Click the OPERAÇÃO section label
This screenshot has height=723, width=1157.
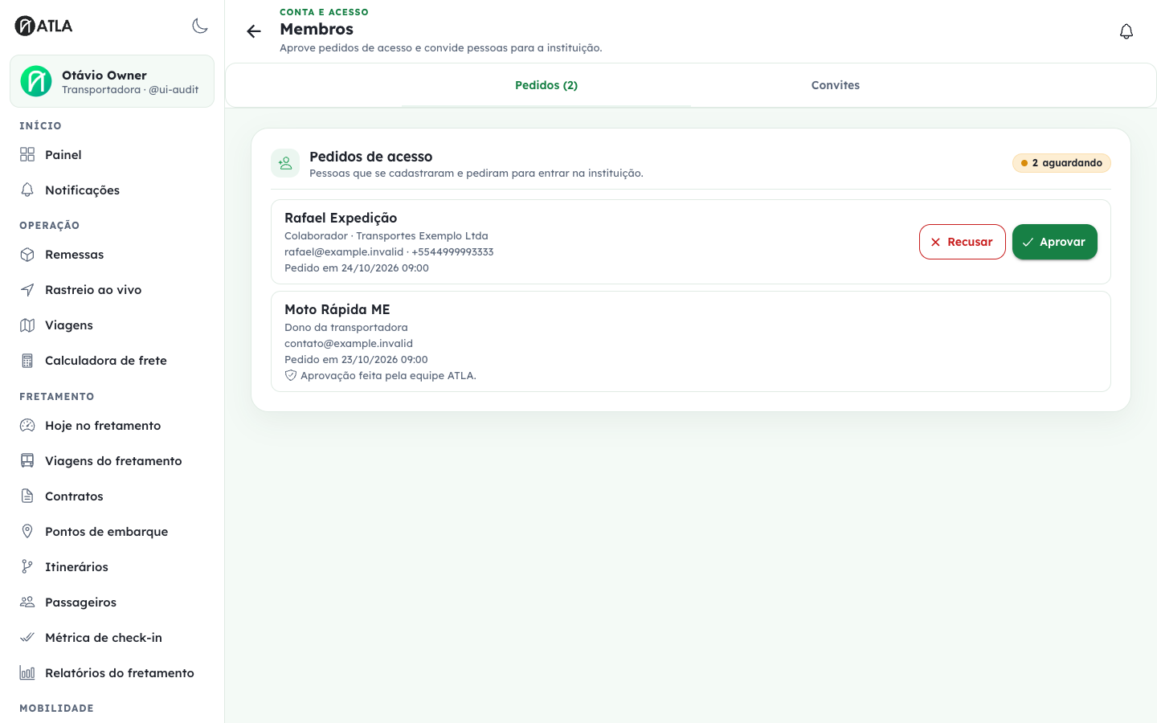(x=49, y=225)
